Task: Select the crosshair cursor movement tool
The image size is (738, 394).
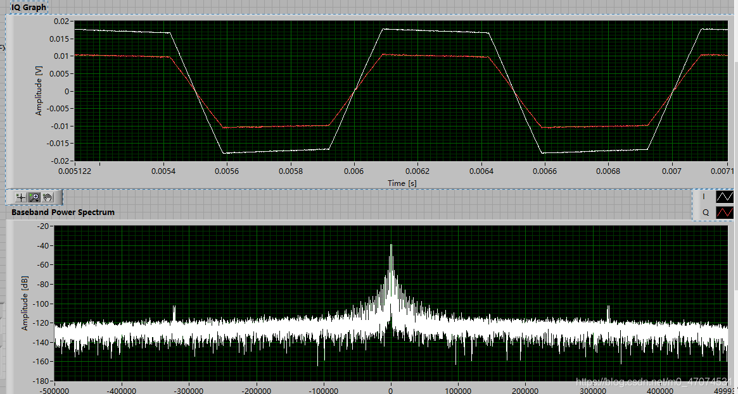Action: pyautogui.click(x=21, y=198)
